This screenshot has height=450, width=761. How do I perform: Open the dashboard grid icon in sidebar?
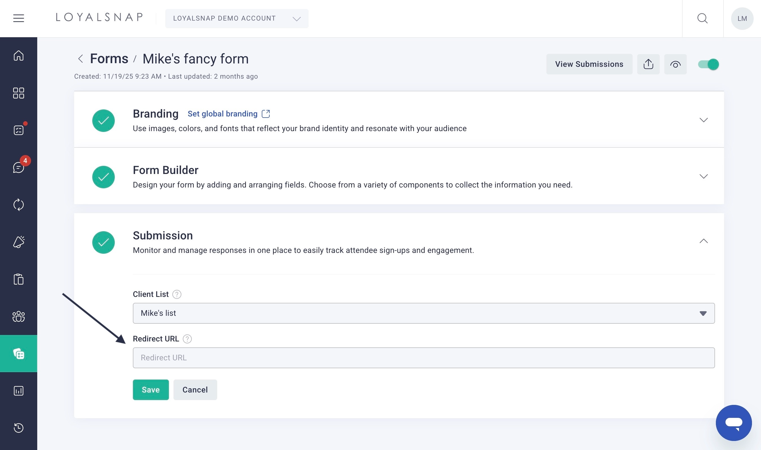coord(19,93)
